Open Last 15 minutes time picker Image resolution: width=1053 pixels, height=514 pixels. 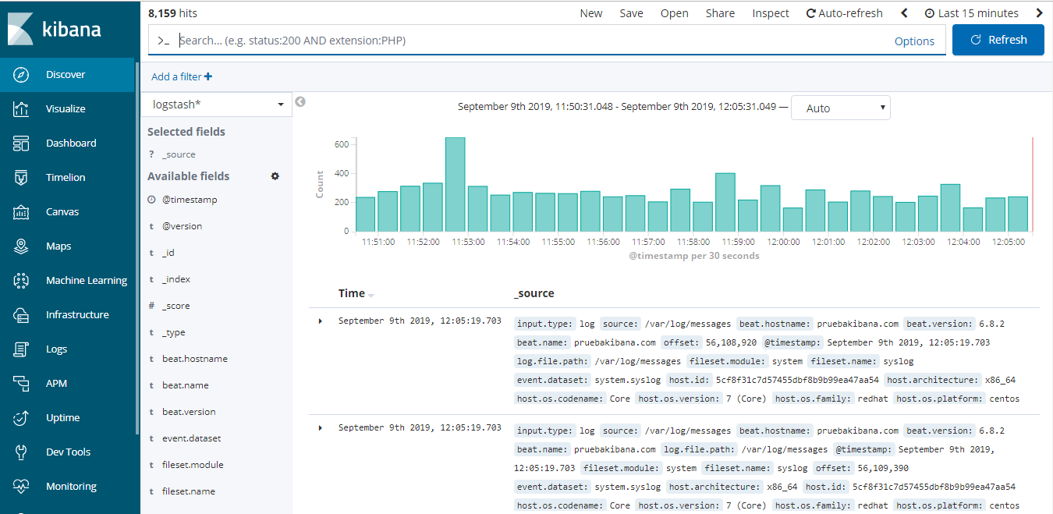(x=971, y=13)
